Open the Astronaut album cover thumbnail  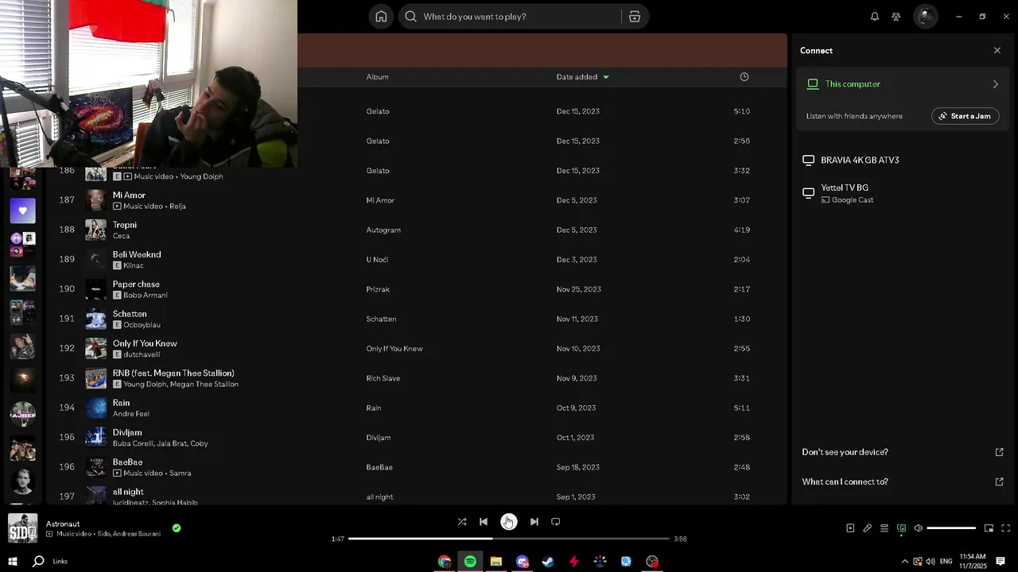22,528
